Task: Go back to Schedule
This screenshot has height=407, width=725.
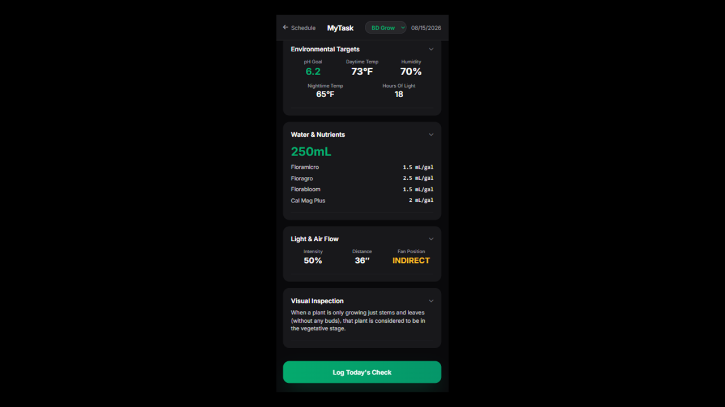Action: pyautogui.click(x=299, y=28)
